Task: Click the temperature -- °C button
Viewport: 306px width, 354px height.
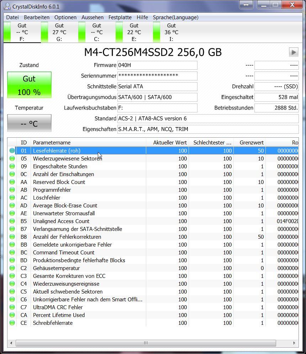Action: click(30, 123)
